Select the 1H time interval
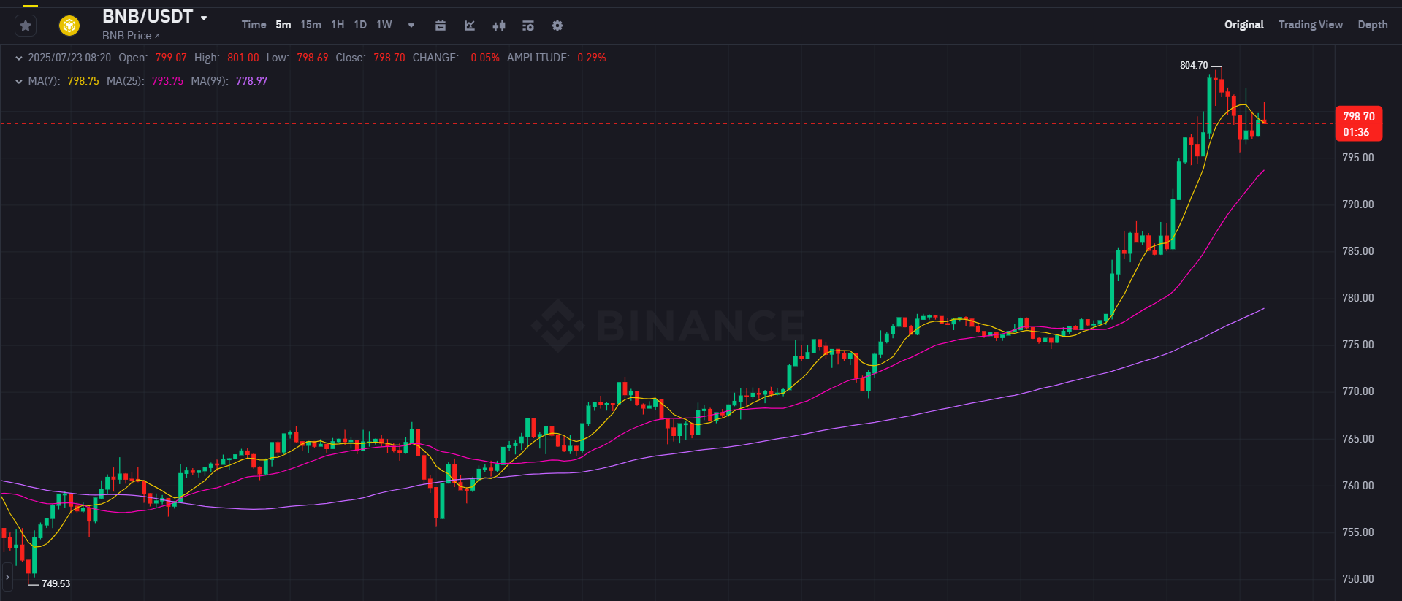Viewport: 1402px width, 601px height. pos(338,25)
